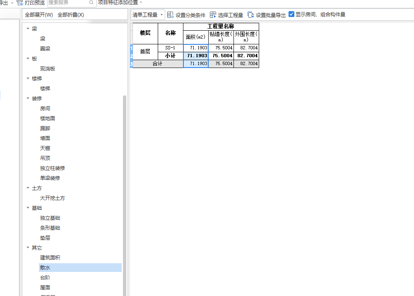This screenshot has height=296, width=414.
Task: Click the 贴墙长度(m) column header
Action: pos(221,37)
